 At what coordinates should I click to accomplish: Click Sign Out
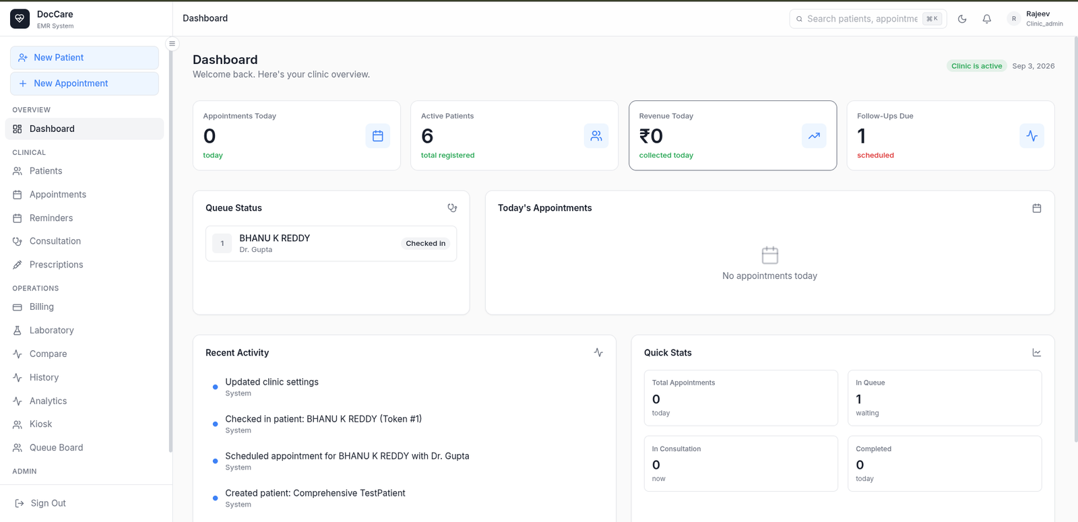49,503
